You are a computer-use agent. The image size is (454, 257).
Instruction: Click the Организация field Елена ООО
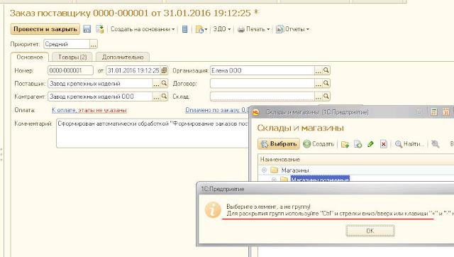click(262, 70)
